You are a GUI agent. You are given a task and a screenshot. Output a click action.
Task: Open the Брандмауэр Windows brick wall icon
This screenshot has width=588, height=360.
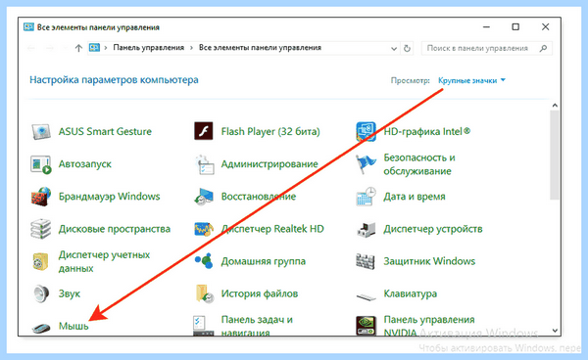pyautogui.click(x=40, y=197)
